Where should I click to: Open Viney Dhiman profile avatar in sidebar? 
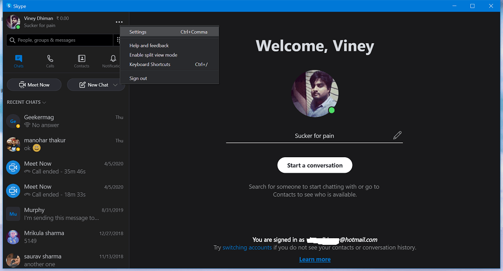tap(13, 22)
